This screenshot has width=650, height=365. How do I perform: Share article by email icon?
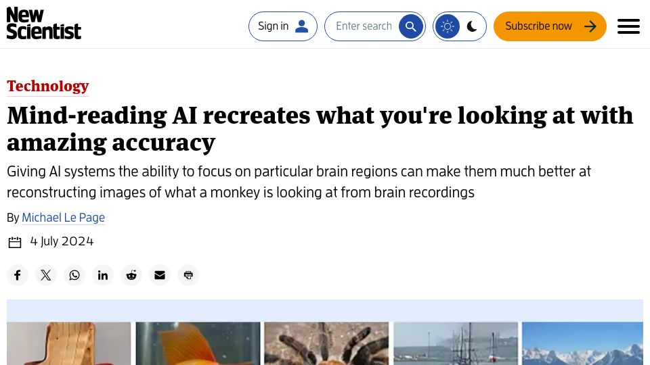pyautogui.click(x=160, y=275)
